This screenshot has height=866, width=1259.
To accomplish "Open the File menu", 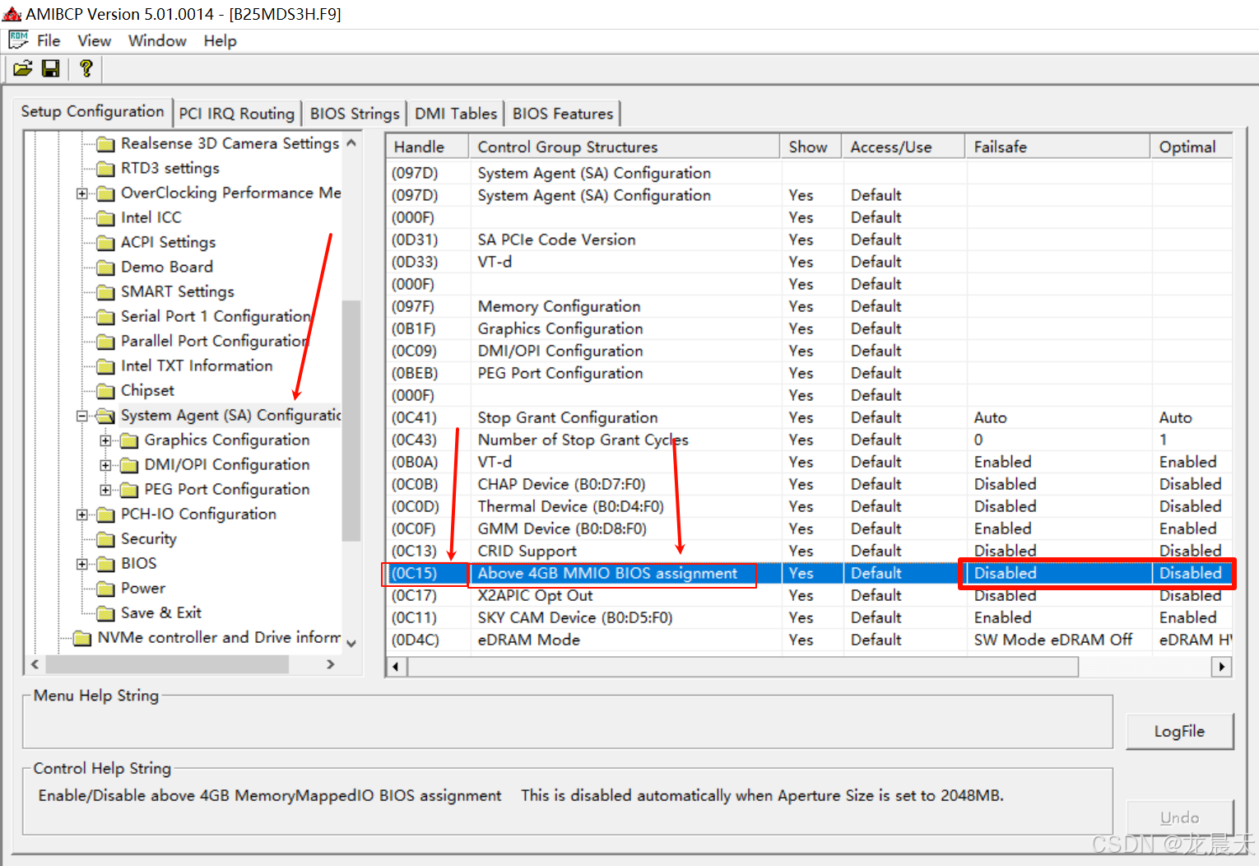I will (49, 40).
